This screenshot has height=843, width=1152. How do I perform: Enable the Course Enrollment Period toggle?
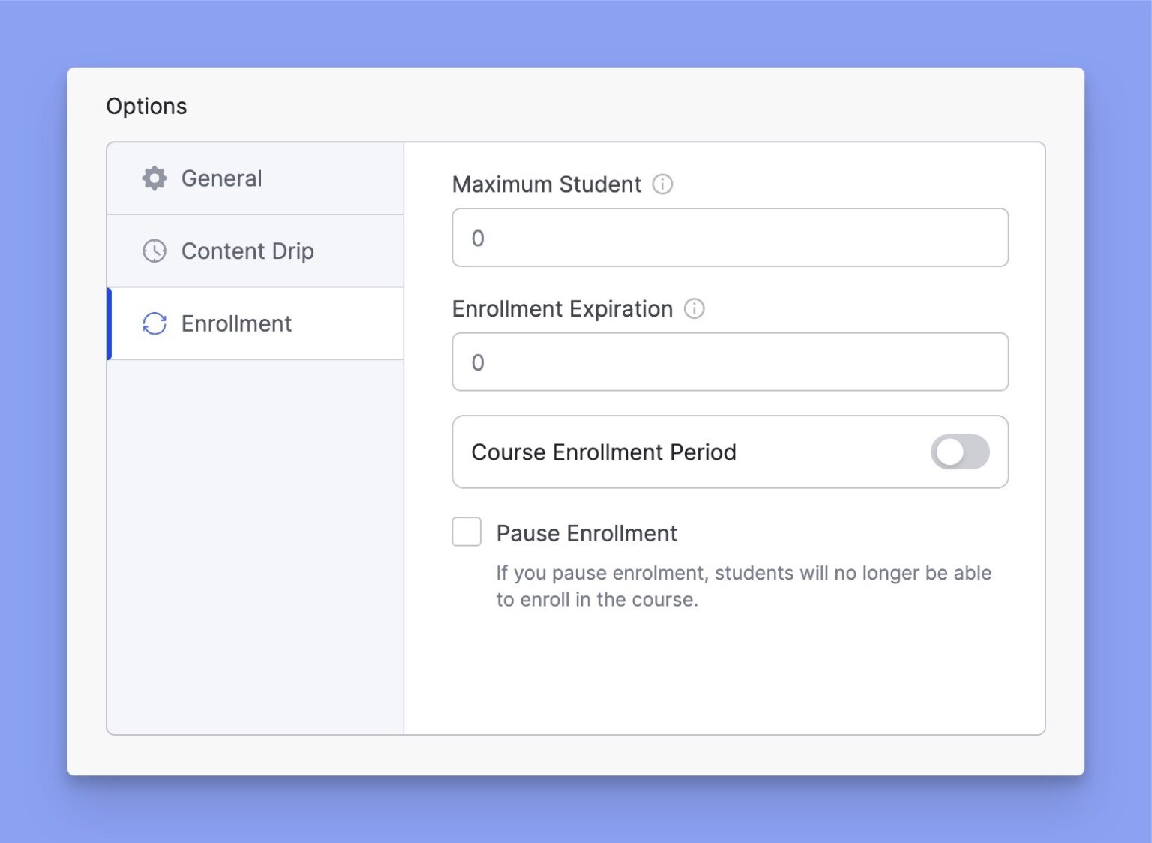(960, 452)
